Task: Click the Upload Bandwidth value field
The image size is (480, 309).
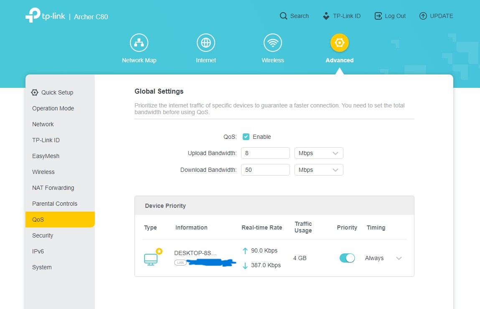Action: pos(265,153)
